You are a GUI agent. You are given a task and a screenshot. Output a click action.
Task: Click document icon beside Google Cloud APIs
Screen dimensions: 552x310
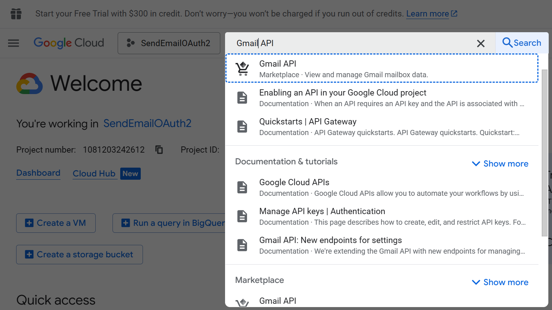(242, 187)
